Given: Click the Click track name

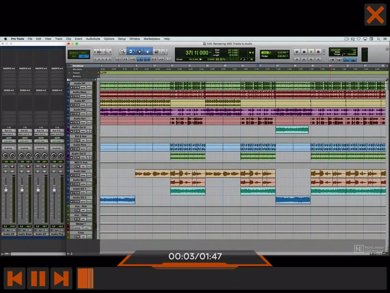Looking at the screenshot, I should [81, 233].
